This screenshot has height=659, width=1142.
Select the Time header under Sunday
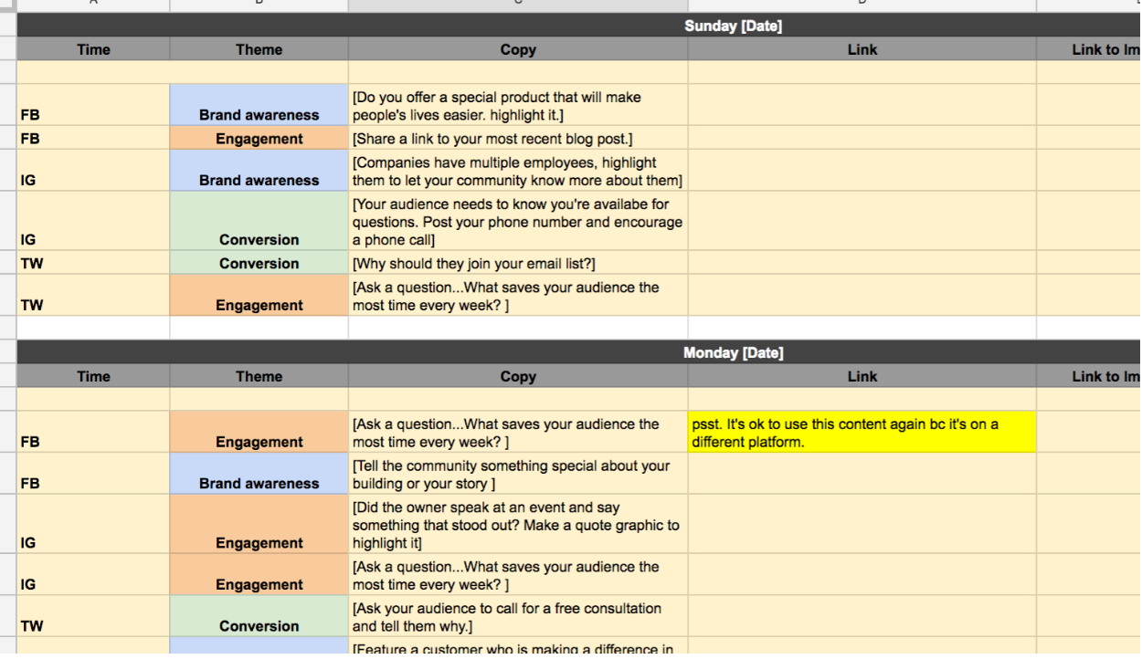click(x=93, y=49)
